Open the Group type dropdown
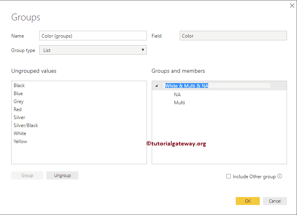 tap(93, 50)
